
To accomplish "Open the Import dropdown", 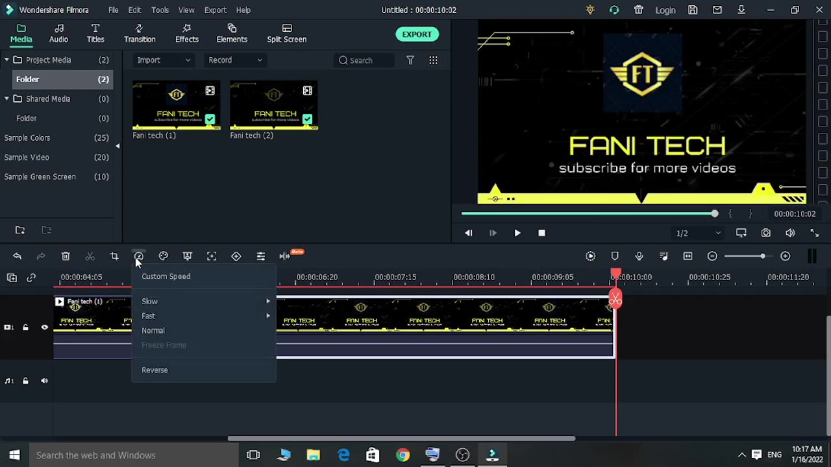I will point(164,60).
